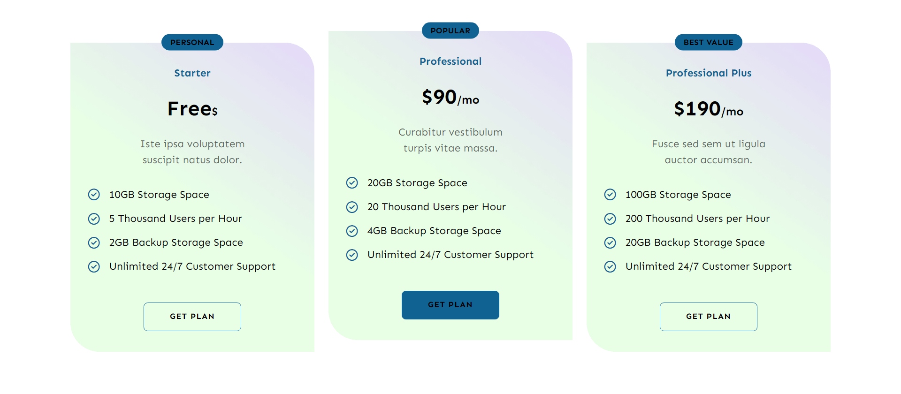Select the checkmark beside 100GB Storage Space
The height and width of the screenshot is (394, 901).
pos(610,195)
